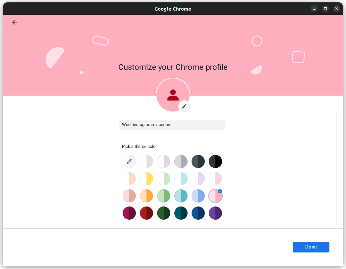The image size is (346, 269).
Task: Select the salmon rose theme color
Action: coord(129,196)
